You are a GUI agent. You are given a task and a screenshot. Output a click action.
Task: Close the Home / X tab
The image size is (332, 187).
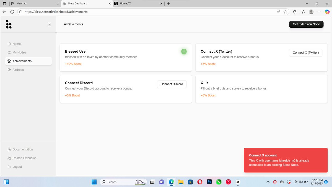[161, 4]
